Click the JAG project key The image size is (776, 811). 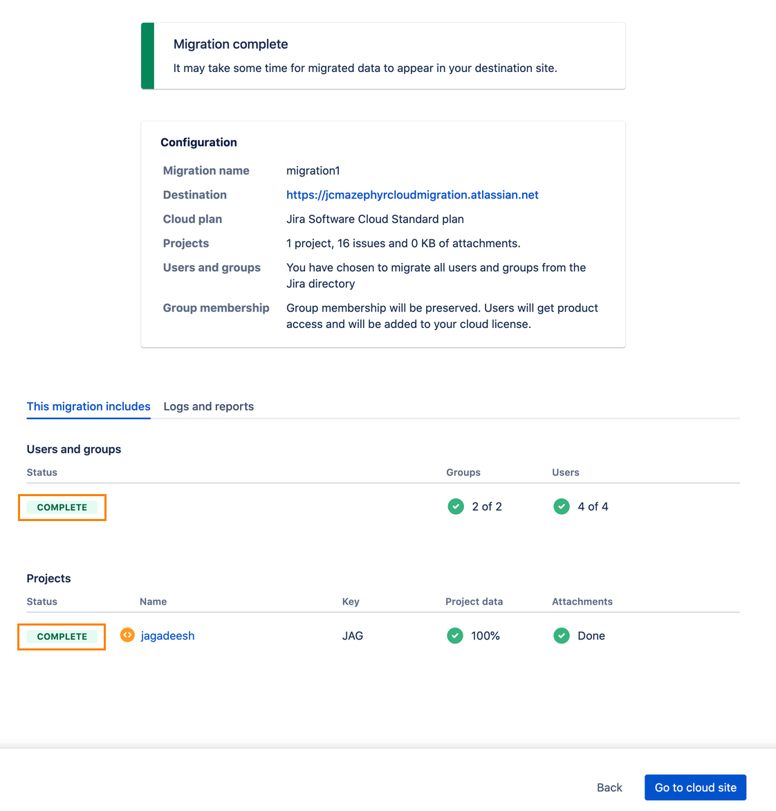pyautogui.click(x=352, y=636)
